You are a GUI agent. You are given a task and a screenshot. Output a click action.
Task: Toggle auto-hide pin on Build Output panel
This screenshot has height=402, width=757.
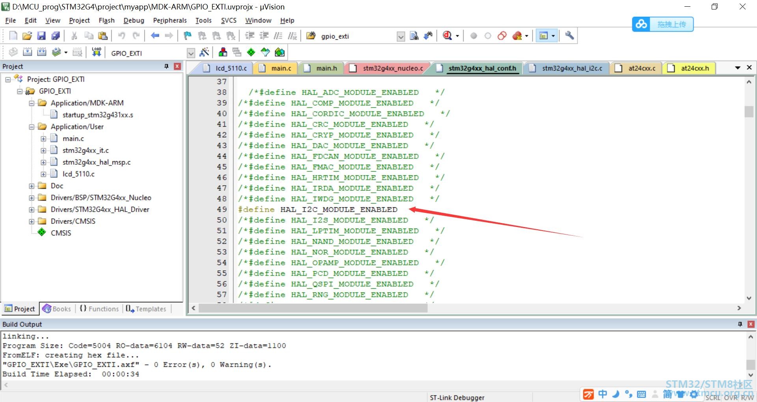[740, 324]
